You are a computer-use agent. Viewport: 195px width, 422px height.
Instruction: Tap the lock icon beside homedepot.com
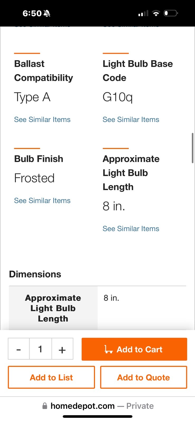(x=45, y=406)
